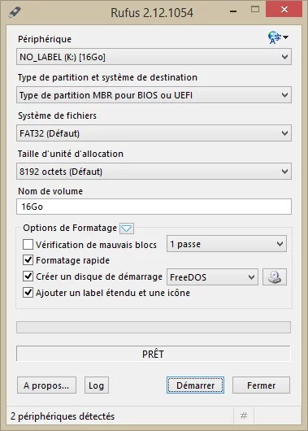The height and width of the screenshot is (431, 308).
Task: Open the FAT32 file system dropdown
Action: point(154,133)
